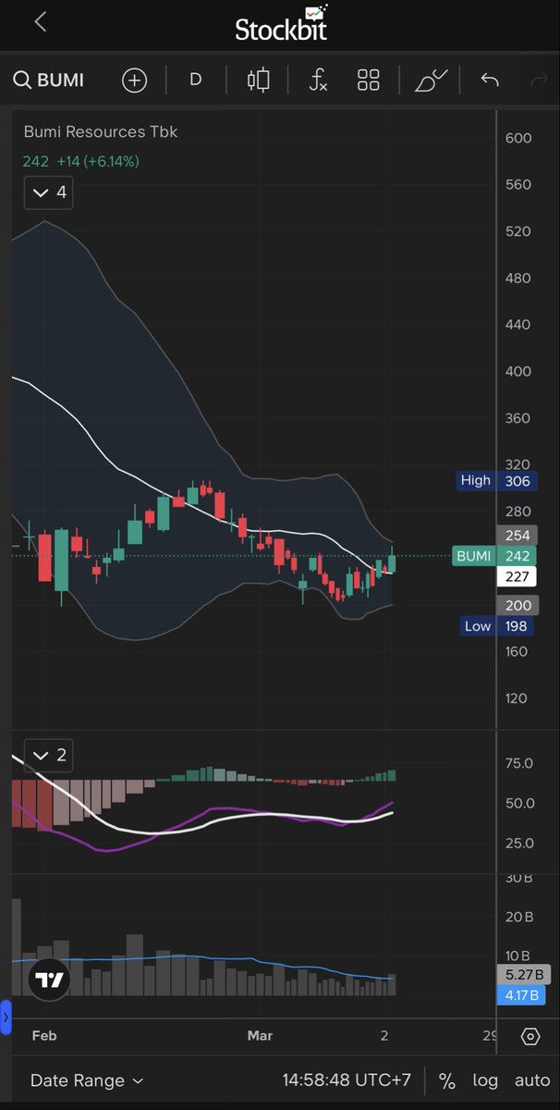Click the High 306 price label
This screenshot has width=560, height=1110.
[x=495, y=480]
